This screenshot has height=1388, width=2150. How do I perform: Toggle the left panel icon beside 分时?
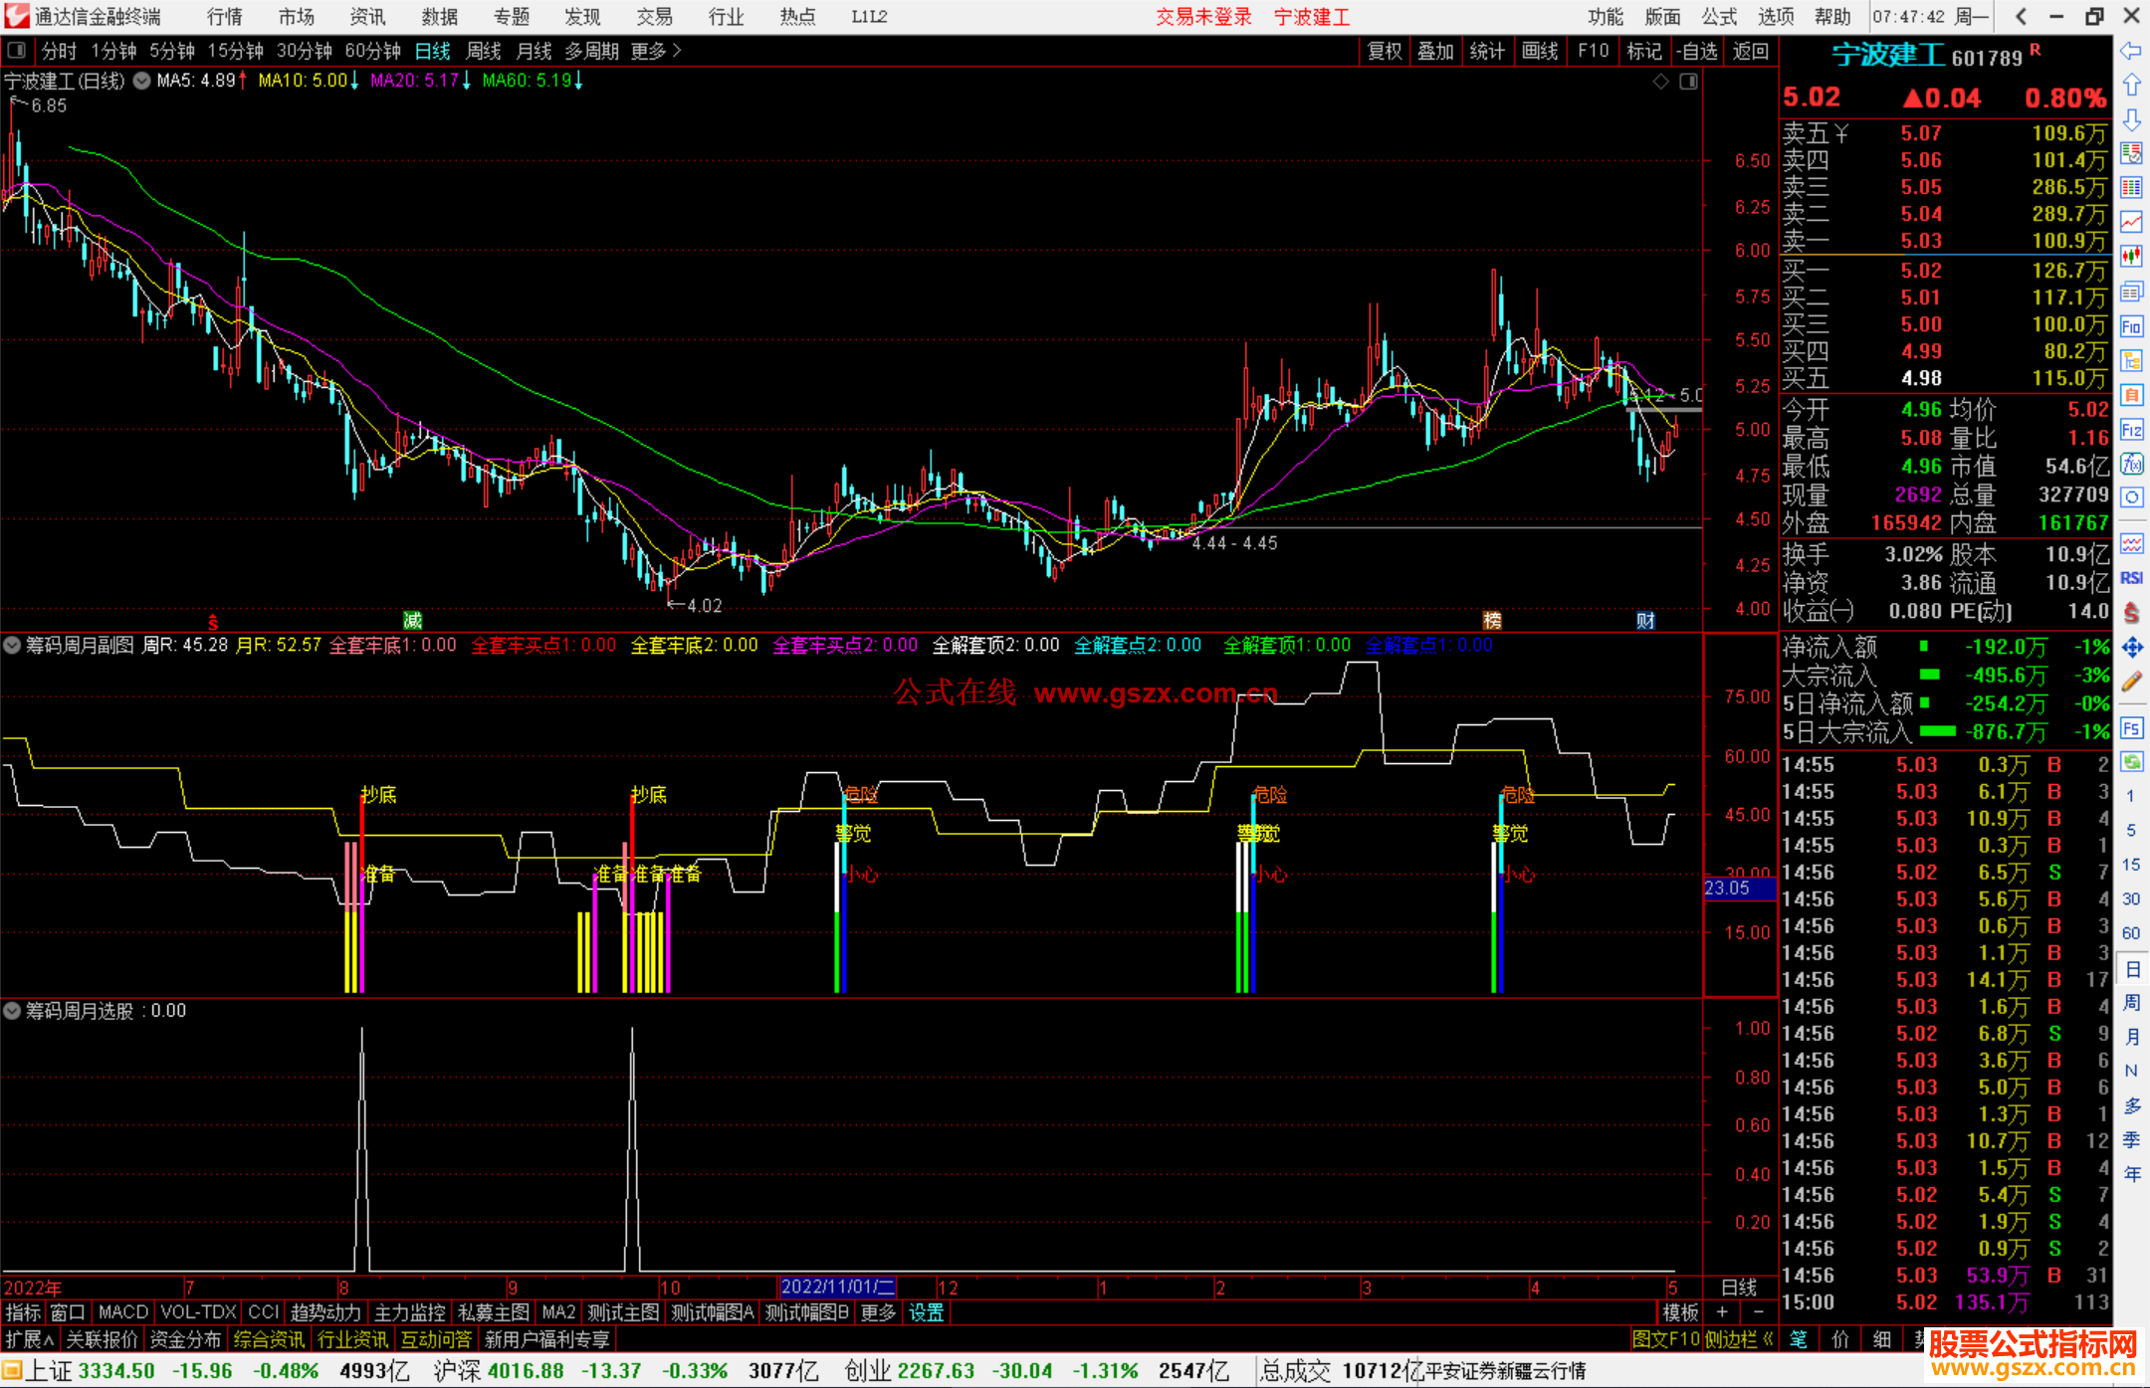(17, 51)
